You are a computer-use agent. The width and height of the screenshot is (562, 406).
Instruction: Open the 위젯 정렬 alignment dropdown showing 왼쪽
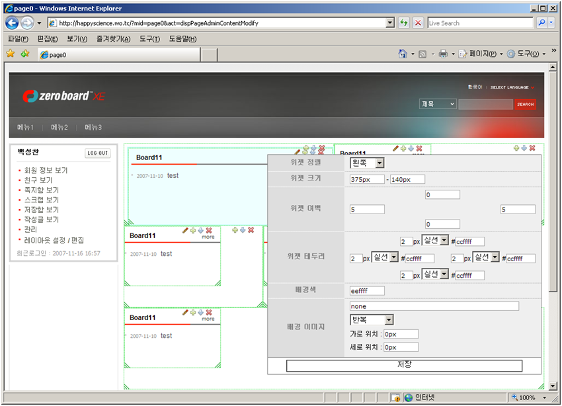(367, 163)
